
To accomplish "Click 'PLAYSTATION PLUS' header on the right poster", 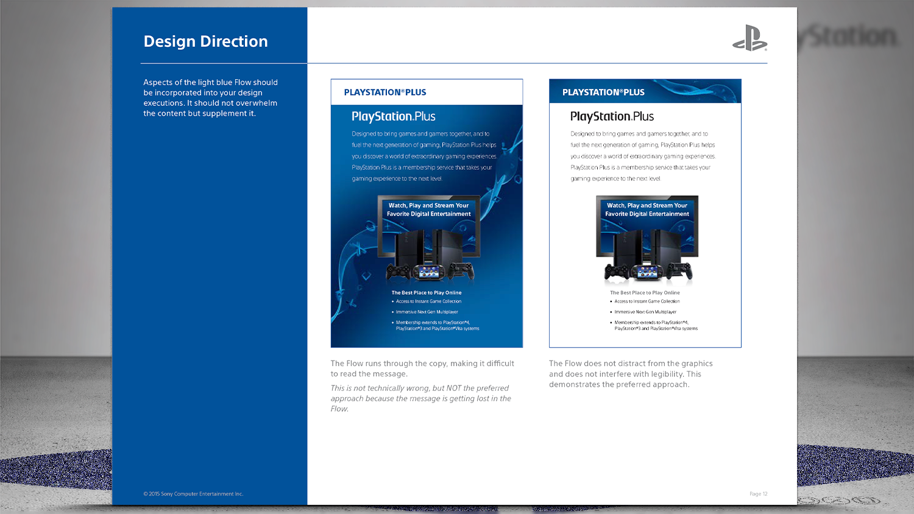I will tap(603, 93).
